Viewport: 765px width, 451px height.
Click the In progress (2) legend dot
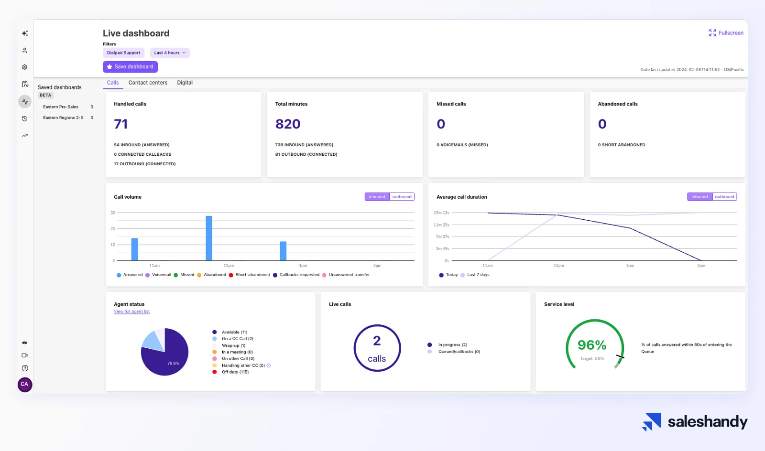[430, 345]
